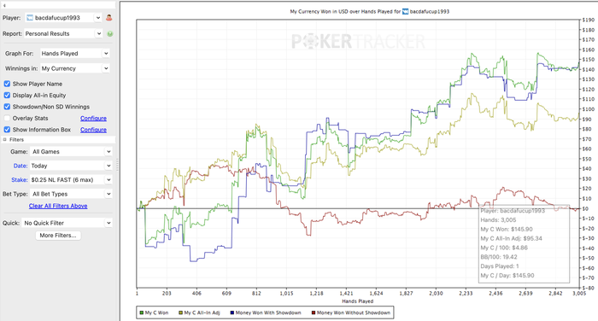
Task: Click the More Filters button
Action: (x=58, y=236)
